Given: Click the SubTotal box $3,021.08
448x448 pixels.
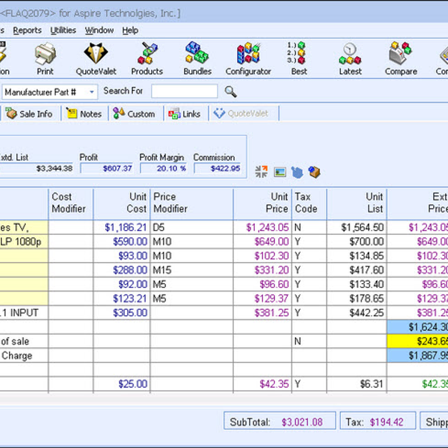Looking at the screenshot, I should 280,421.
